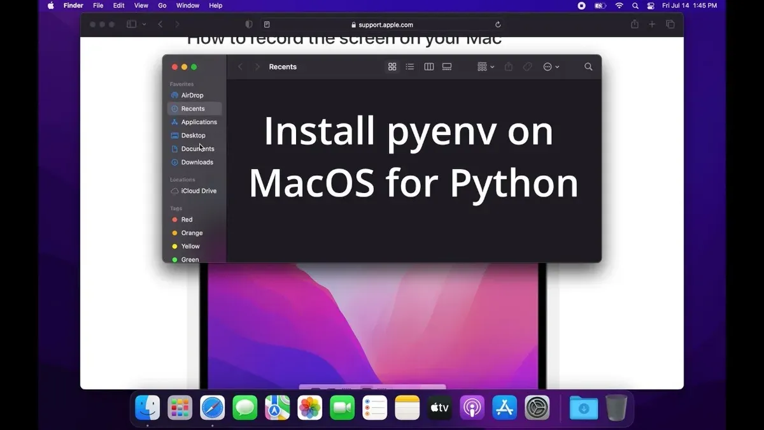Open Control Center
The height and width of the screenshot is (430, 764).
(x=651, y=6)
